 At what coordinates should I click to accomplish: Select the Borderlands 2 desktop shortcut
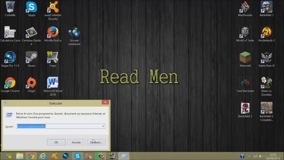point(266,34)
